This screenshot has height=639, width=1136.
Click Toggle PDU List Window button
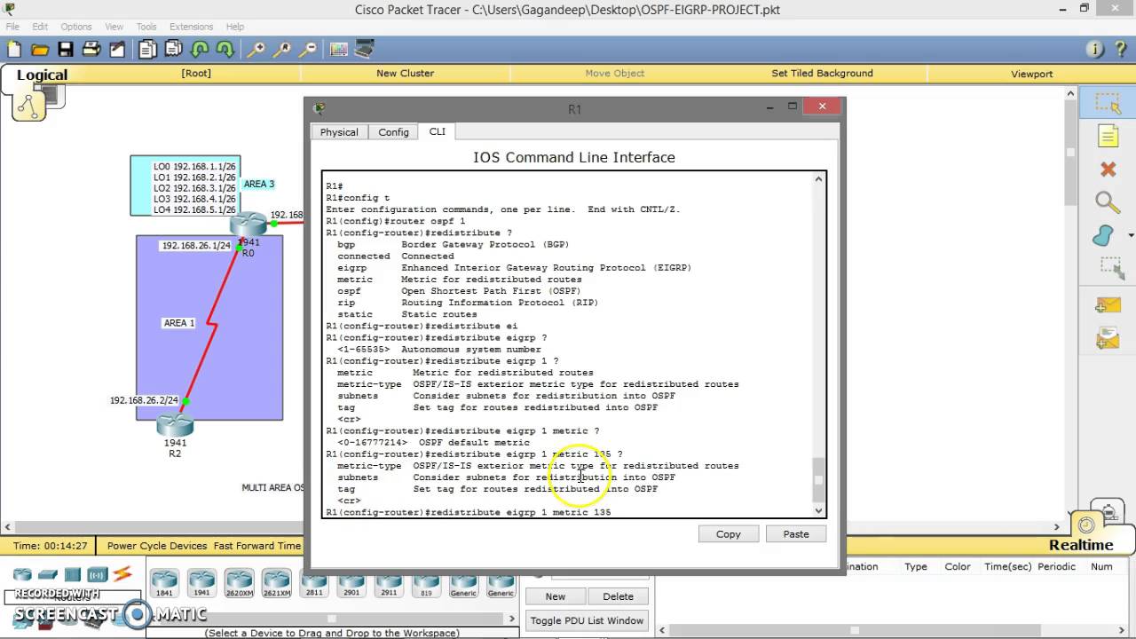click(x=587, y=620)
